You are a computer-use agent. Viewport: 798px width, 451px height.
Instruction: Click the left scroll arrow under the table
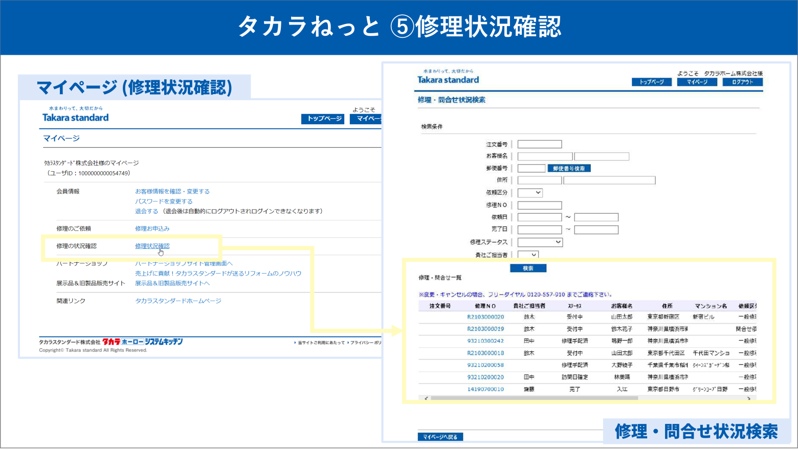[426, 398]
